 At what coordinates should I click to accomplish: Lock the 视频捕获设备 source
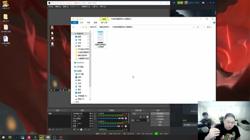[x=93, y=114]
